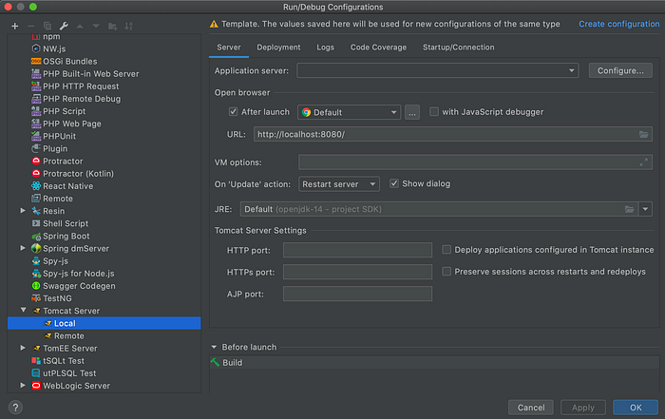The height and width of the screenshot is (419, 665).
Task: Select Remote under Tomcat Server
Action: coord(104,336)
